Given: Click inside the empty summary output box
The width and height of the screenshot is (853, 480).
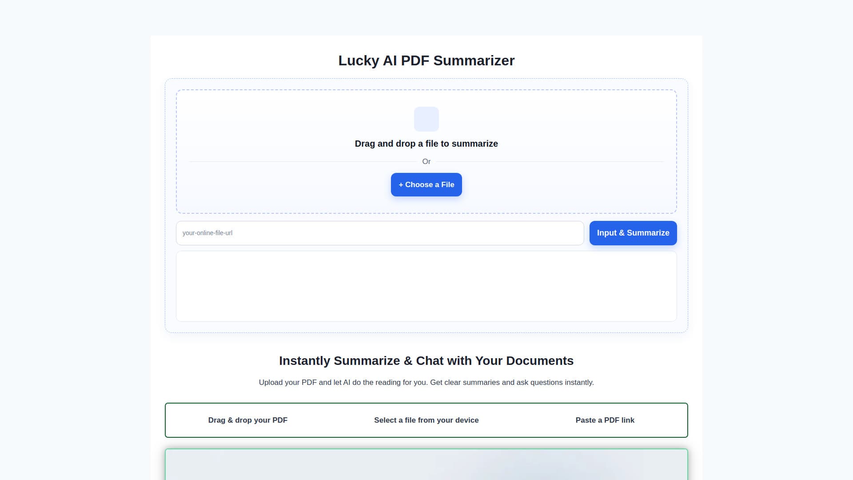Looking at the screenshot, I should [x=426, y=286].
